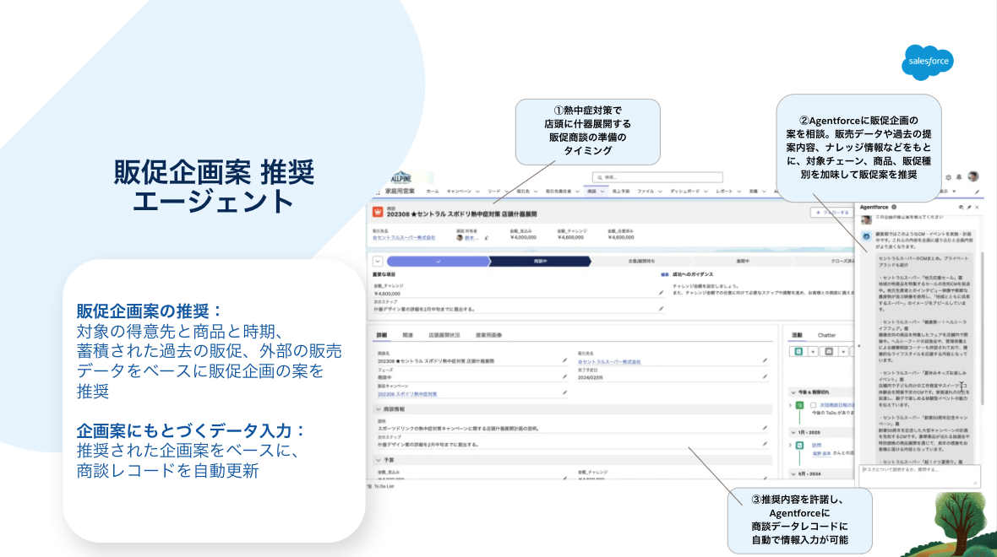Collapse the 今後 & 期限切れ activity group
The width and height of the screenshot is (997, 557).
pyautogui.click(x=793, y=392)
